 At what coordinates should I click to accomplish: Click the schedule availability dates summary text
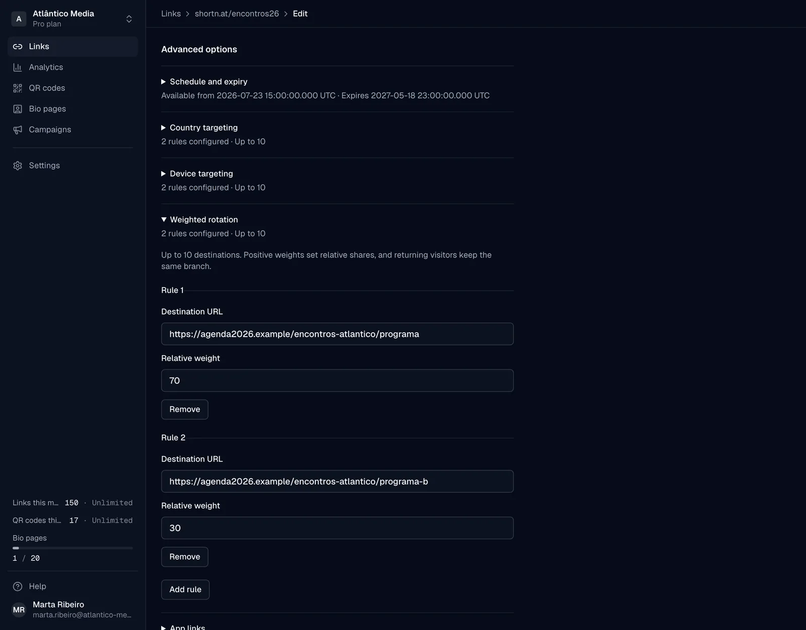pos(325,96)
